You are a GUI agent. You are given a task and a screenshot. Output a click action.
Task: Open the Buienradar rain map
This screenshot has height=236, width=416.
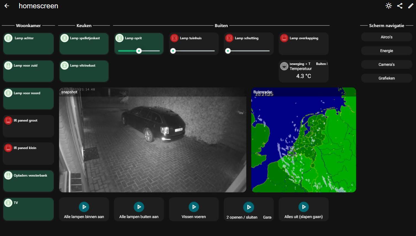(x=304, y=140)
